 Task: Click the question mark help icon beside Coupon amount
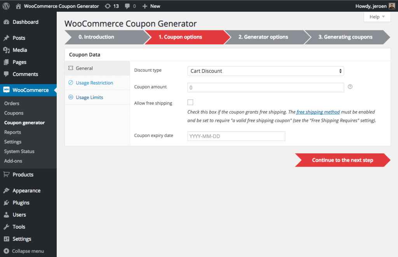click(x=350, y=87)
